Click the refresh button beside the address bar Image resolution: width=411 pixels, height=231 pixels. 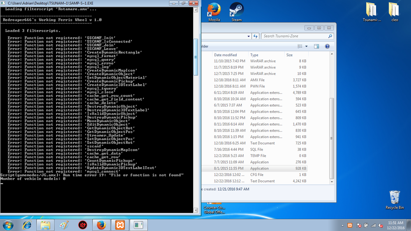tap(255, 36)
